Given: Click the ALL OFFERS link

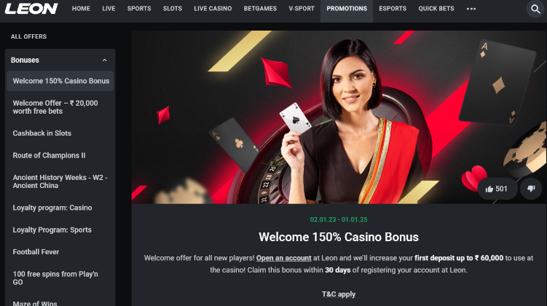Looking at the screenshot, I should (x=28, y=36).
